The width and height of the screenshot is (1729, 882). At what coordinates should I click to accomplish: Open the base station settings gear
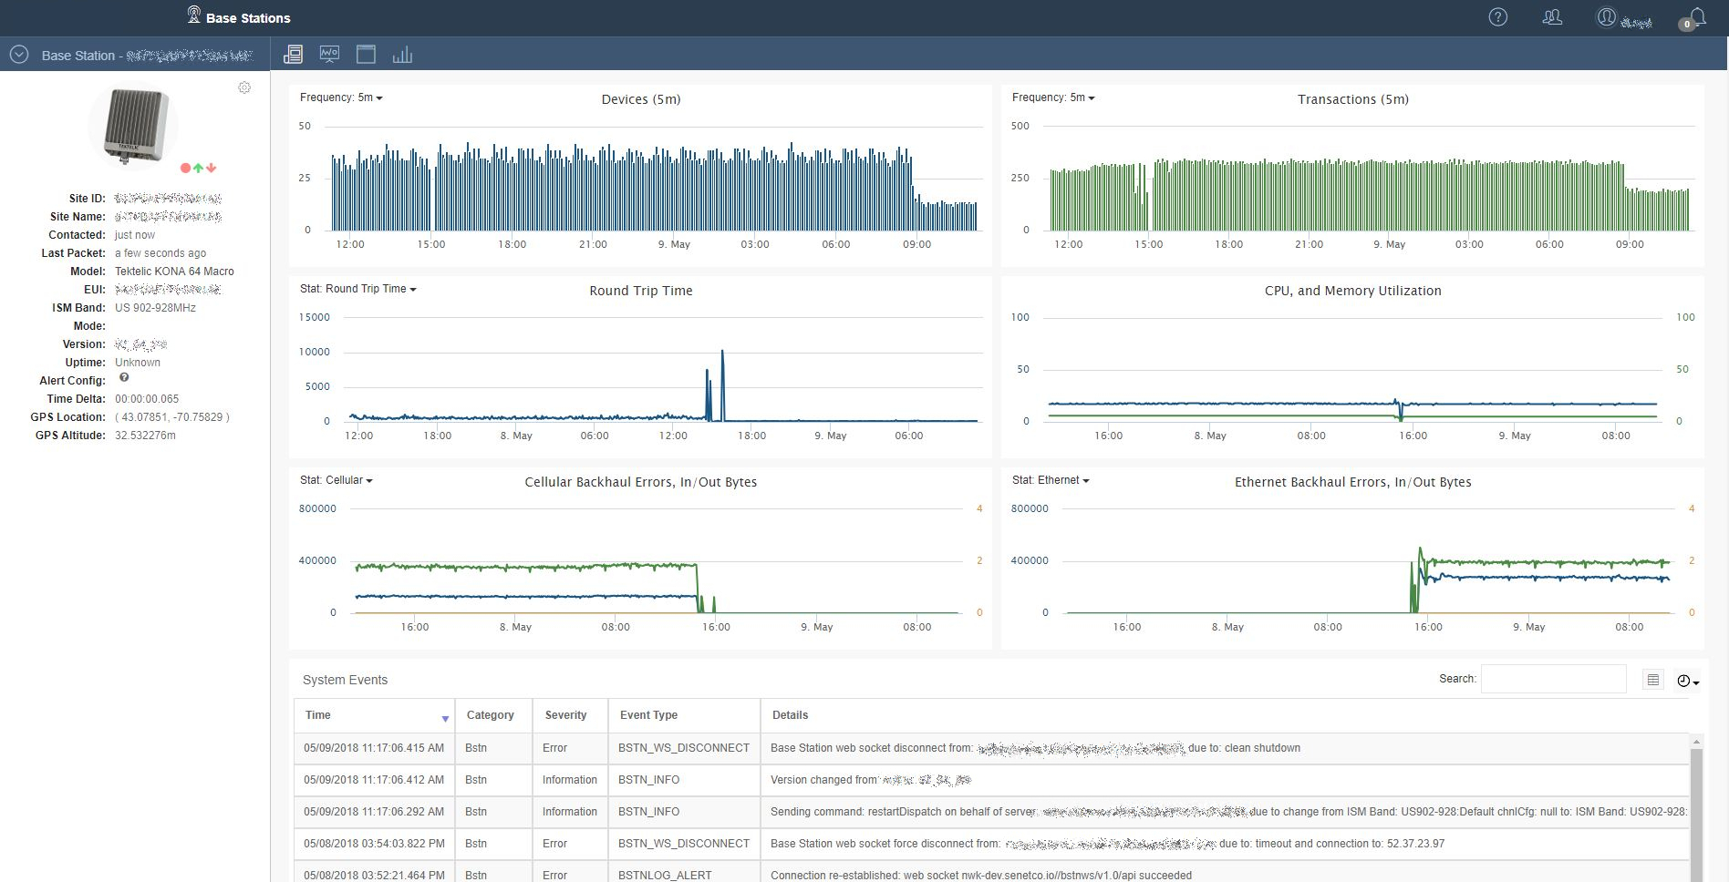pyautogui.click(x=244, y=87)
